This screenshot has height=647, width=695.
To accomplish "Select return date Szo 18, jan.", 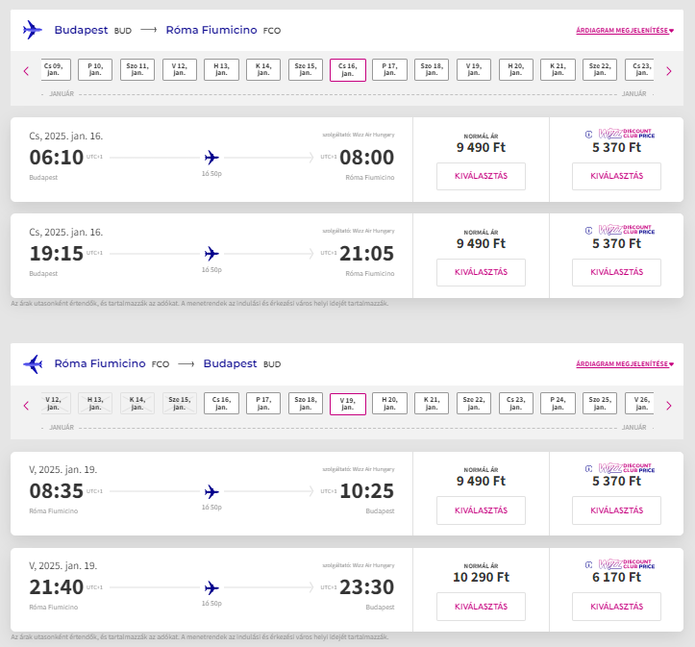I will pos(306,403).
